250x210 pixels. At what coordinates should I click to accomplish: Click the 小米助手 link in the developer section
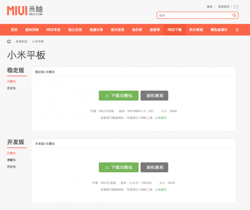click(x=161, y=190)
